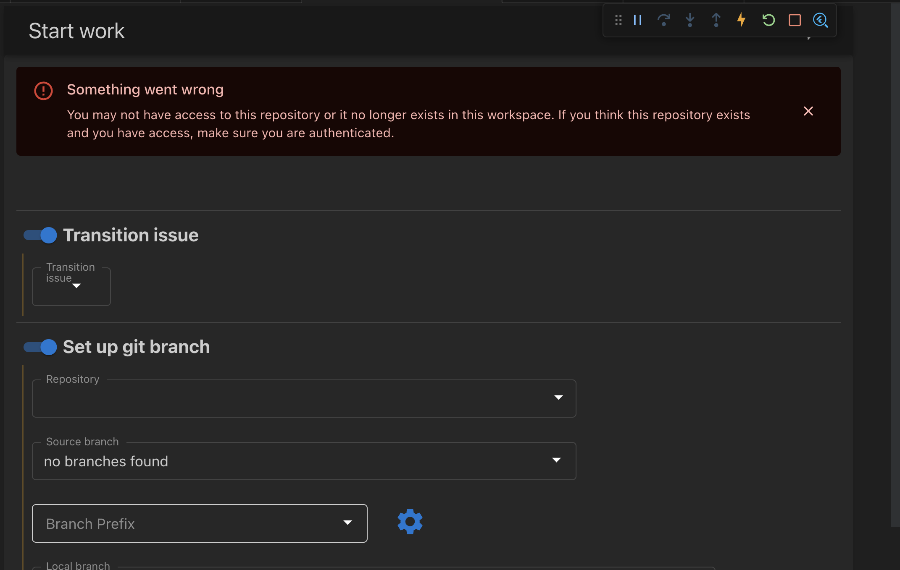Stop execution with the red square icon
The image size is (900, 570).
tap(794, 20)
